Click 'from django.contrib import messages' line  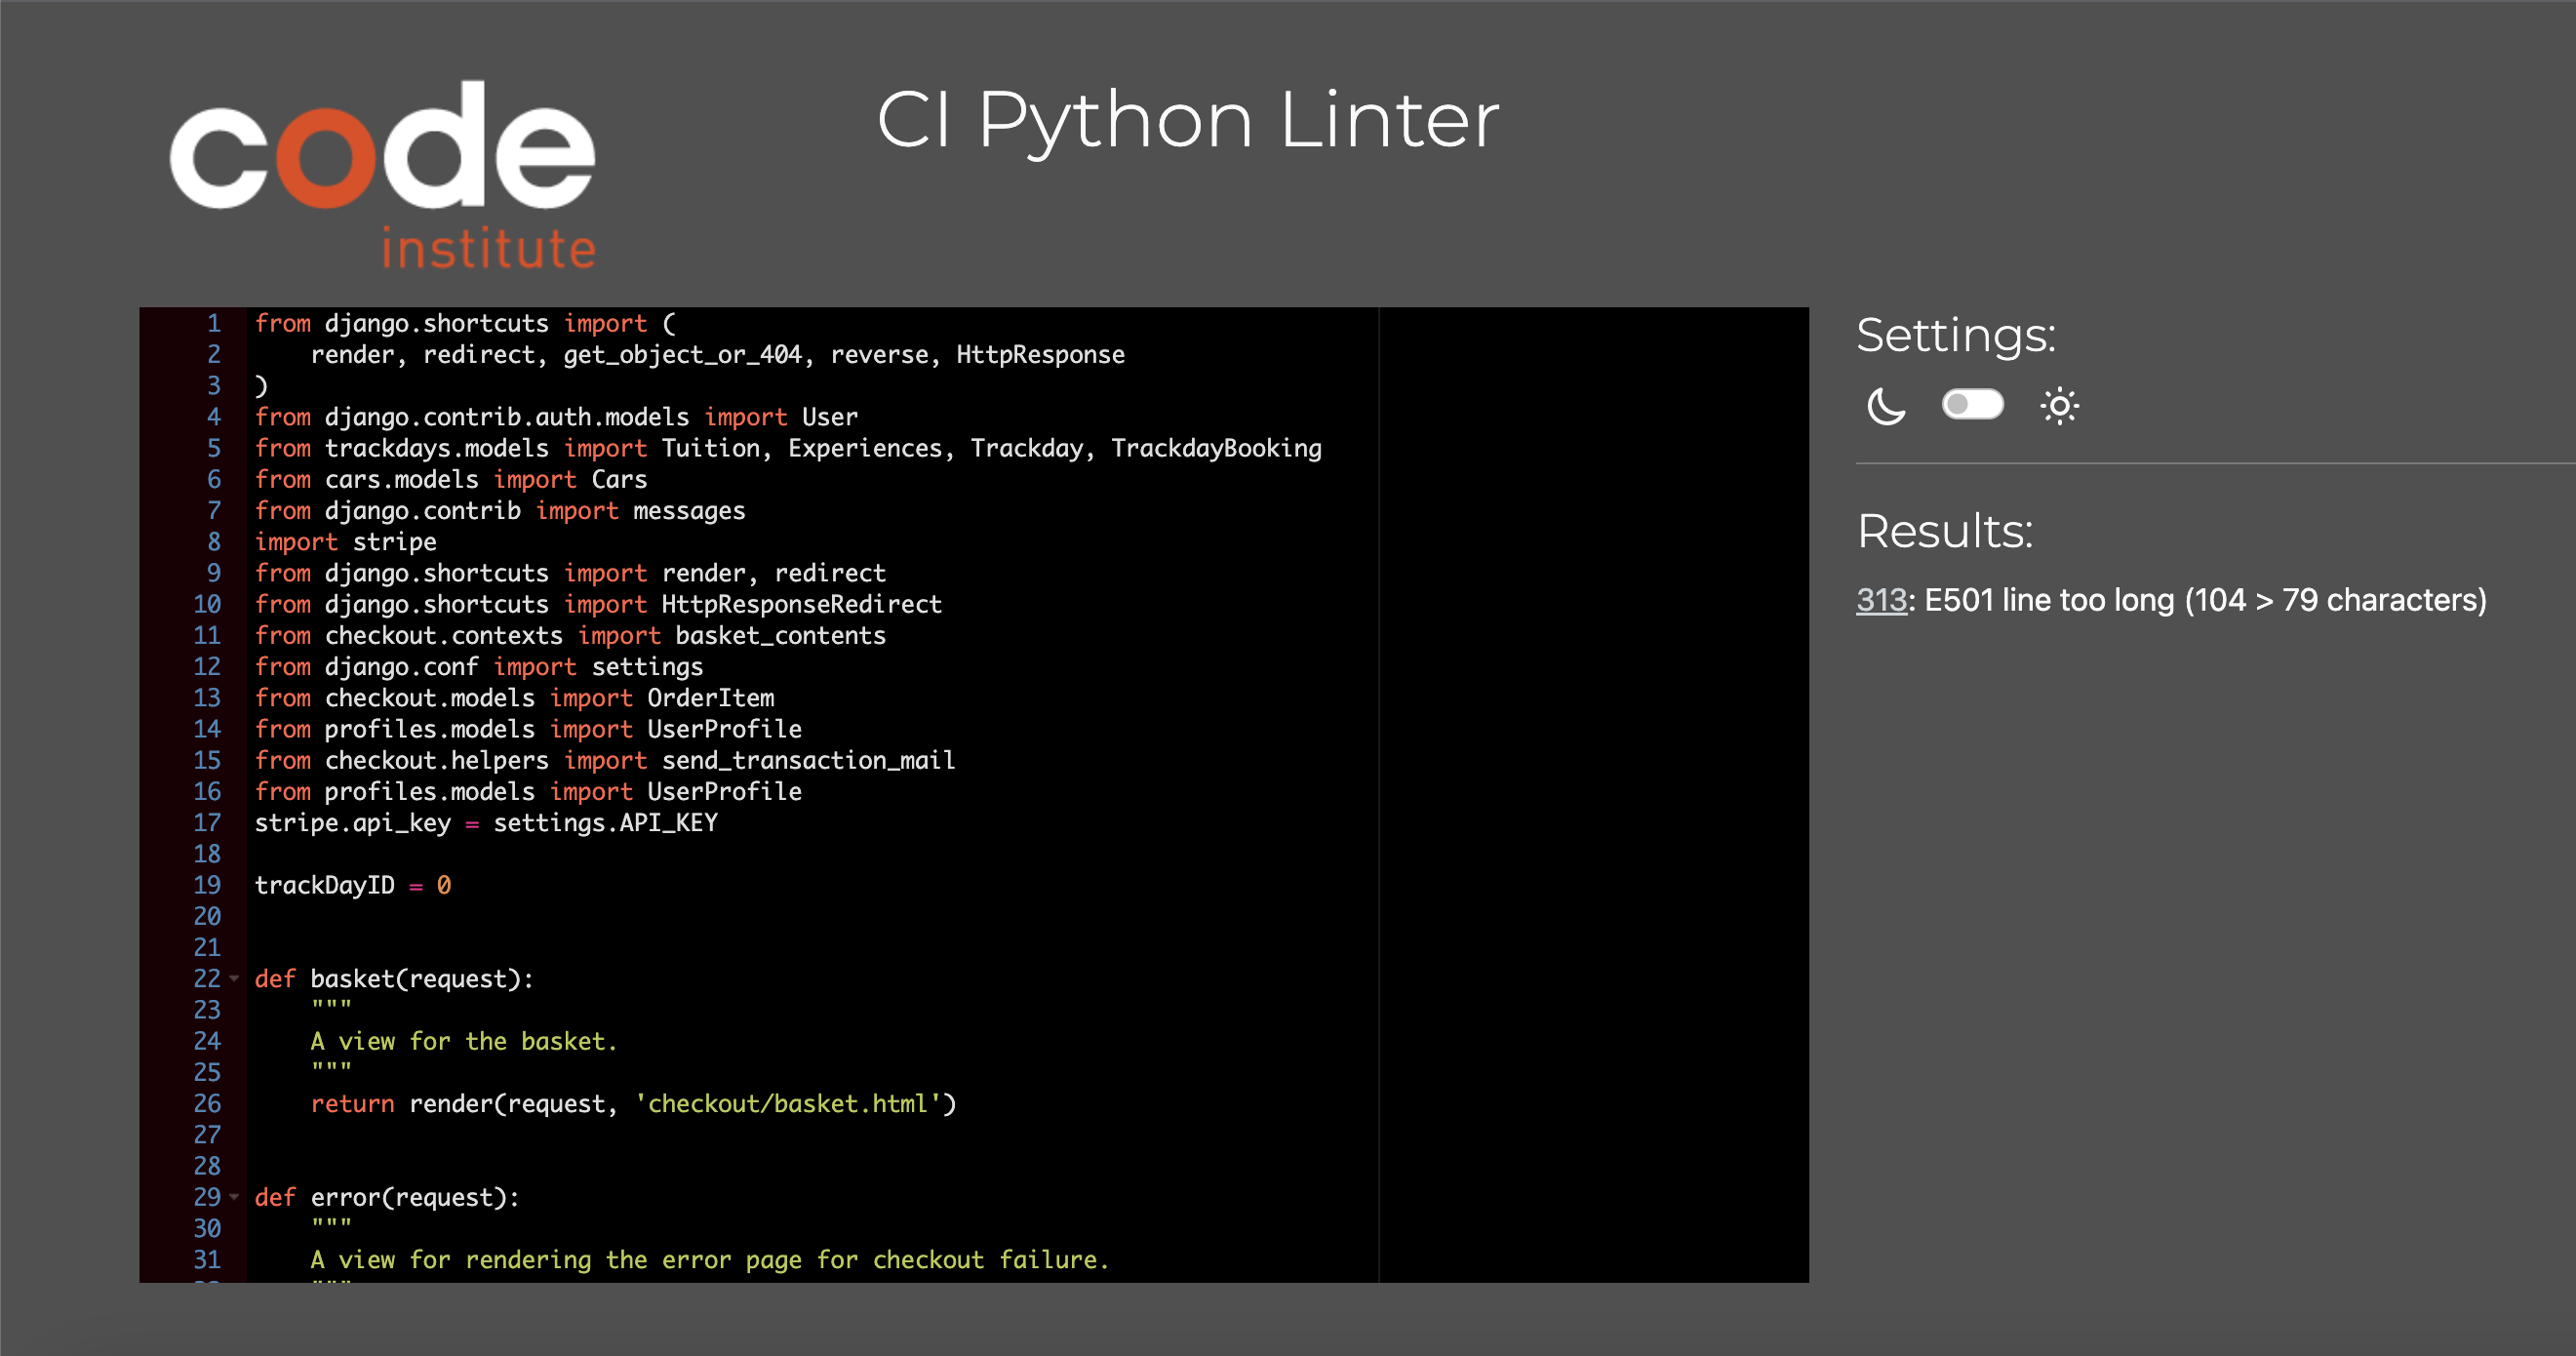(500, 511)
